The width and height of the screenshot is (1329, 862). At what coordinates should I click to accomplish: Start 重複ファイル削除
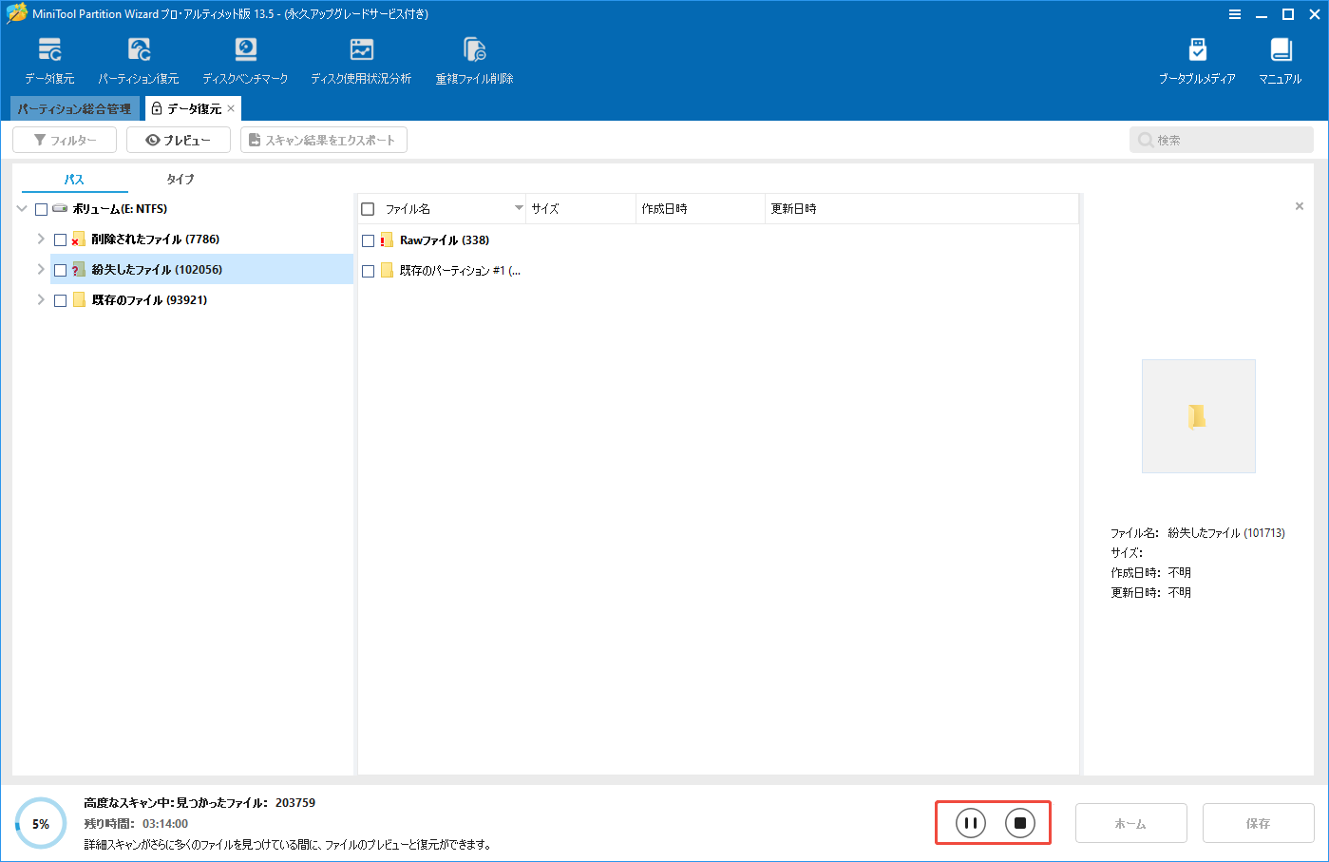pyautogui.click(x=475, y=59)
